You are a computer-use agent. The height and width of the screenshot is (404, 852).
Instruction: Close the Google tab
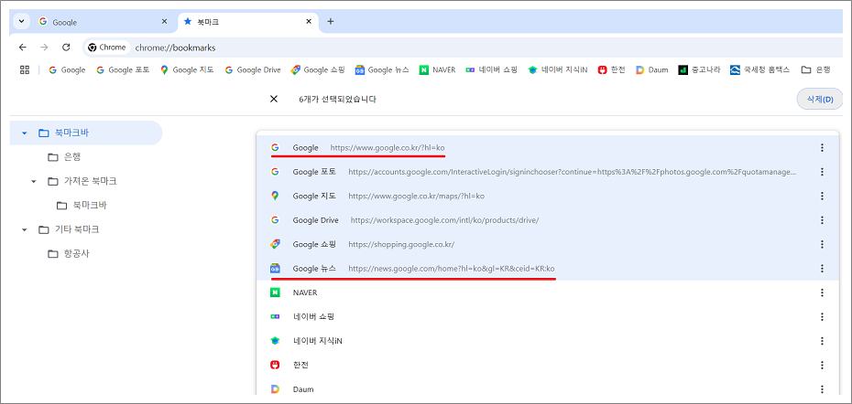click(x=165, y=22)
